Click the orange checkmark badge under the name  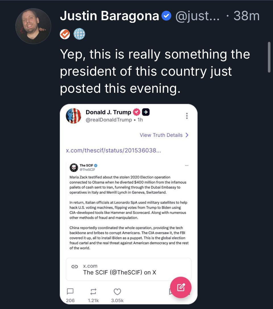65,34
